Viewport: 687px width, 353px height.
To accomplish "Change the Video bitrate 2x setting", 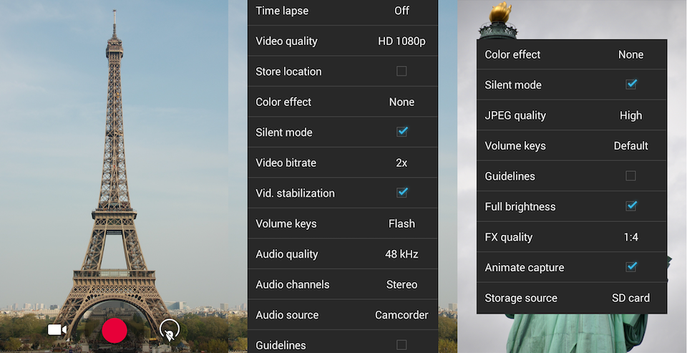I will pos(343,163).
